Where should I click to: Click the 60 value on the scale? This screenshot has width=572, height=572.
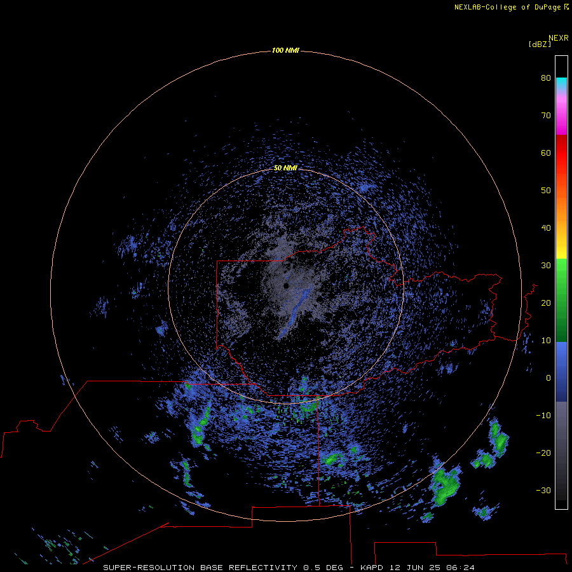tap(546, 153)
